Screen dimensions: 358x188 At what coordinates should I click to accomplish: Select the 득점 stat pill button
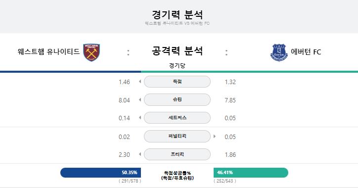pyautogui.click(x=177, y=82)
